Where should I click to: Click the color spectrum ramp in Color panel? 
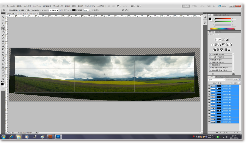pos(220,29)
